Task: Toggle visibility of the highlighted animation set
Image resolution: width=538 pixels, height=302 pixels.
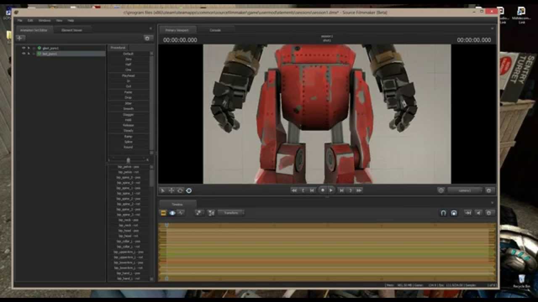Action: tap(24, 54)
